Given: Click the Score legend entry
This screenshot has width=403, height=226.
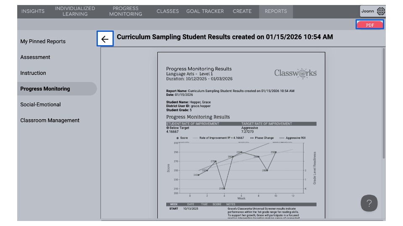Looking at the screenshot, I should 182,138.
